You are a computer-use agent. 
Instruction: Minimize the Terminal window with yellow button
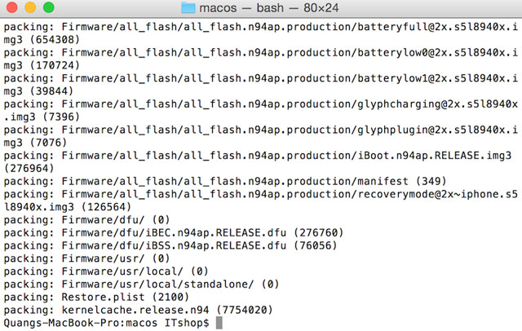coord(30,8)
